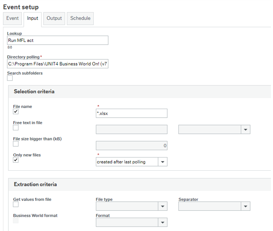
Task: Click the Extraction criteria section header
Action: pos(139,185)
